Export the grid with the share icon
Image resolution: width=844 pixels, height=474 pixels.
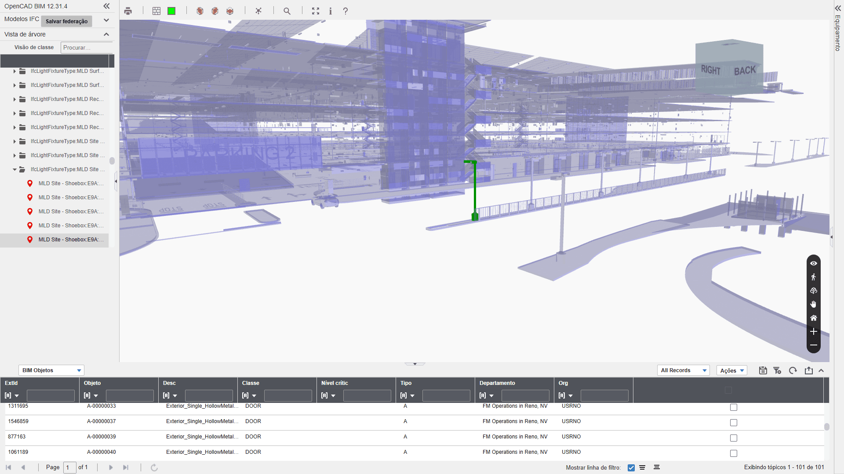coord(809,370)
